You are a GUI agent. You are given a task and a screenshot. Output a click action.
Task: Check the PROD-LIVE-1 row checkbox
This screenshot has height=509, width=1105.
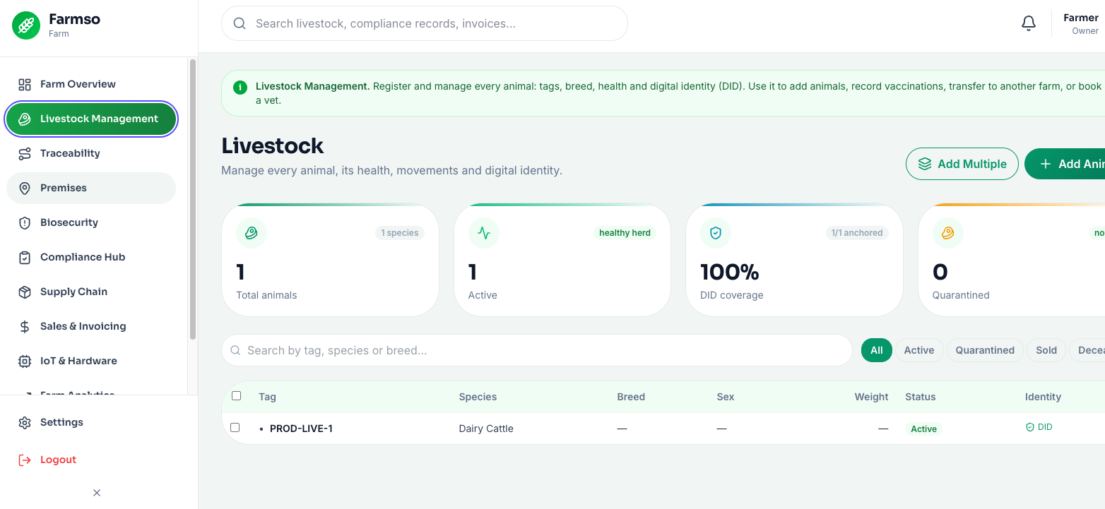(x=235, y=428)
